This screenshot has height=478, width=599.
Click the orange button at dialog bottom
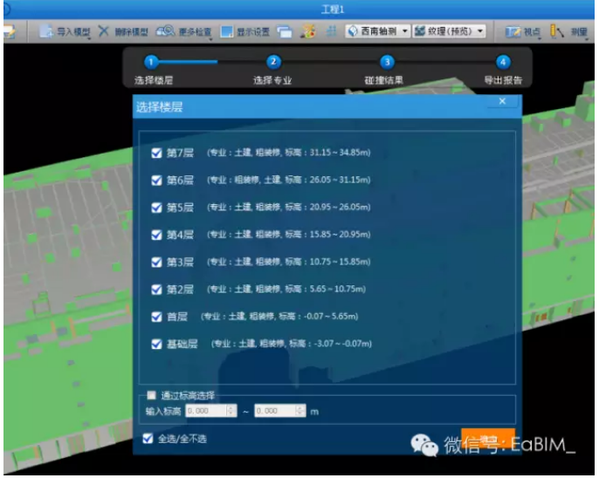coord(488,438)
